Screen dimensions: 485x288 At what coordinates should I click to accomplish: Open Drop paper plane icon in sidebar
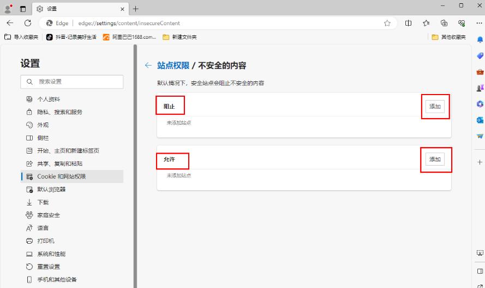[x=480, y=136]
